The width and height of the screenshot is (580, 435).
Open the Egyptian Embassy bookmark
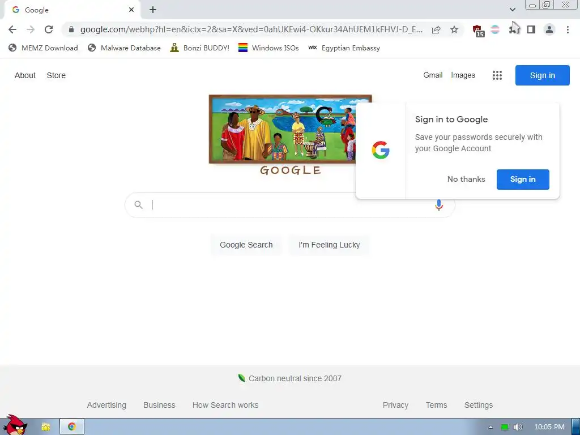(344, 48)
